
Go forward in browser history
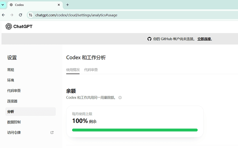(12, 15)
